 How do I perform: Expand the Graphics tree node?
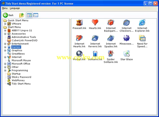tap(5, 50)
